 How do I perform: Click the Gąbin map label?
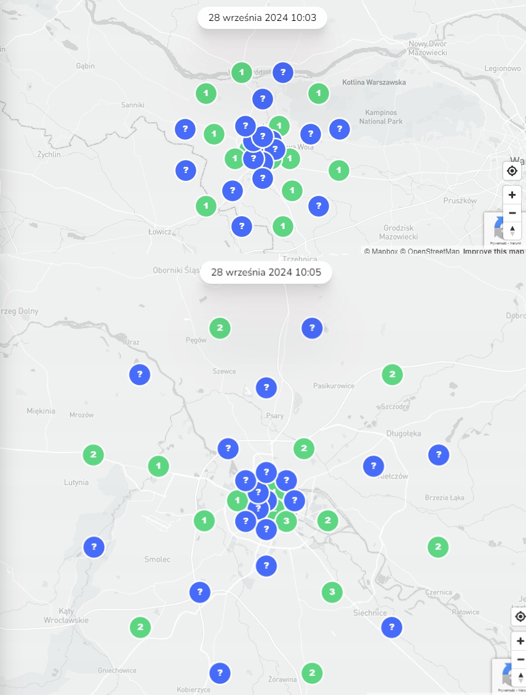(x=85, y=66)
